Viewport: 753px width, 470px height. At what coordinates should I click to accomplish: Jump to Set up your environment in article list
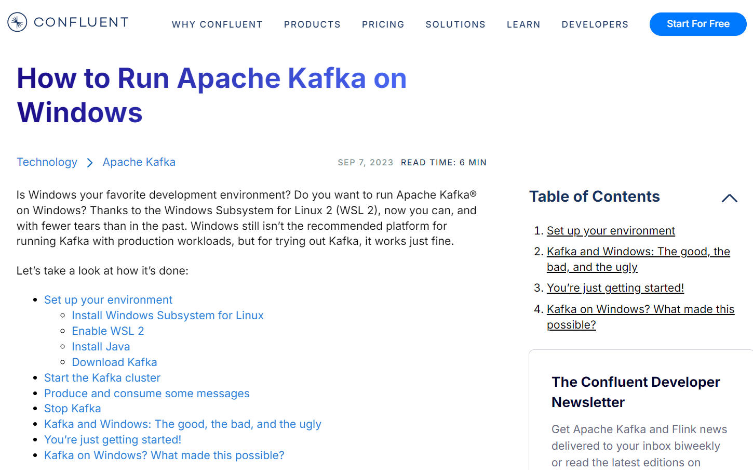click(x=108, y=300)
